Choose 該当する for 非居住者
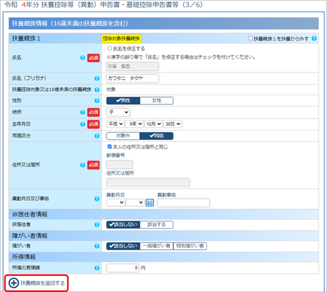 pyautogui.click(x=157, y=224)
